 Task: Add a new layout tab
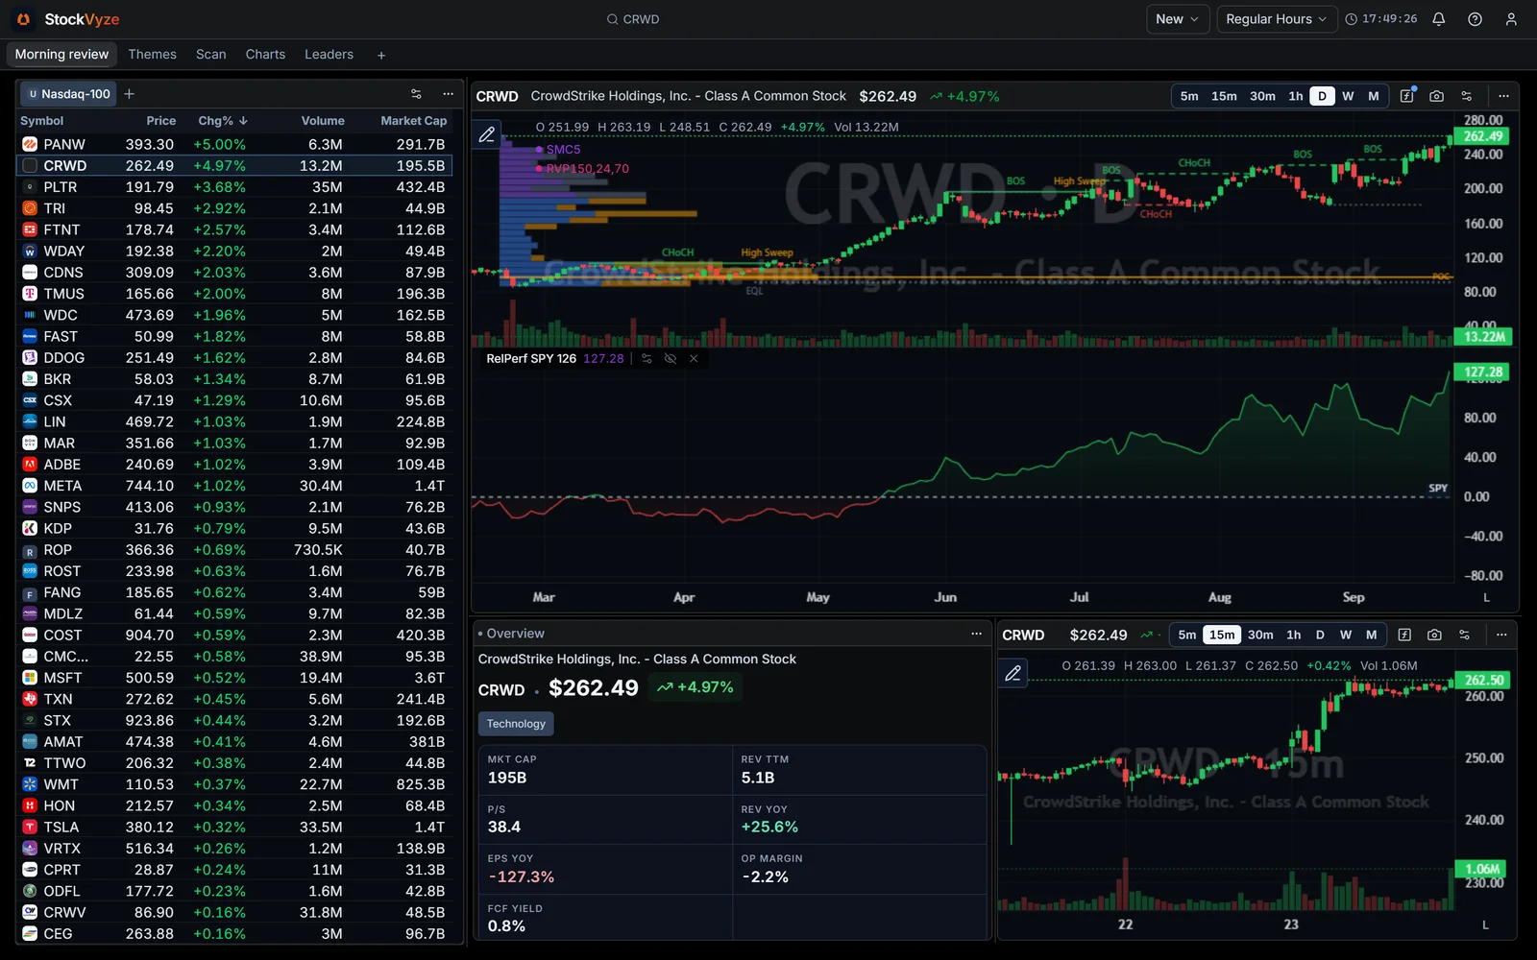point(381,56)
